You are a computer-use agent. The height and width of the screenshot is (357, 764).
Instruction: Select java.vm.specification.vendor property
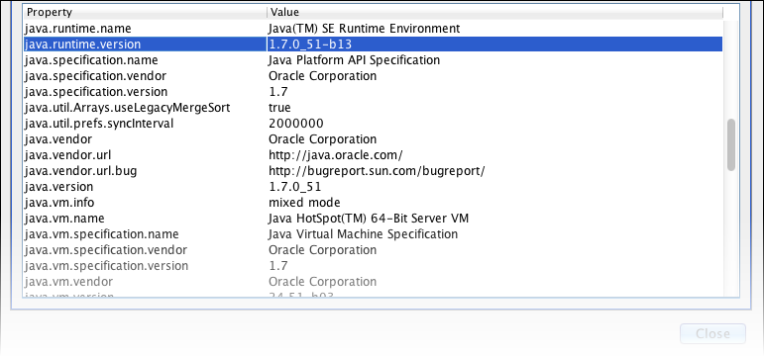click(x=373, y=250)
